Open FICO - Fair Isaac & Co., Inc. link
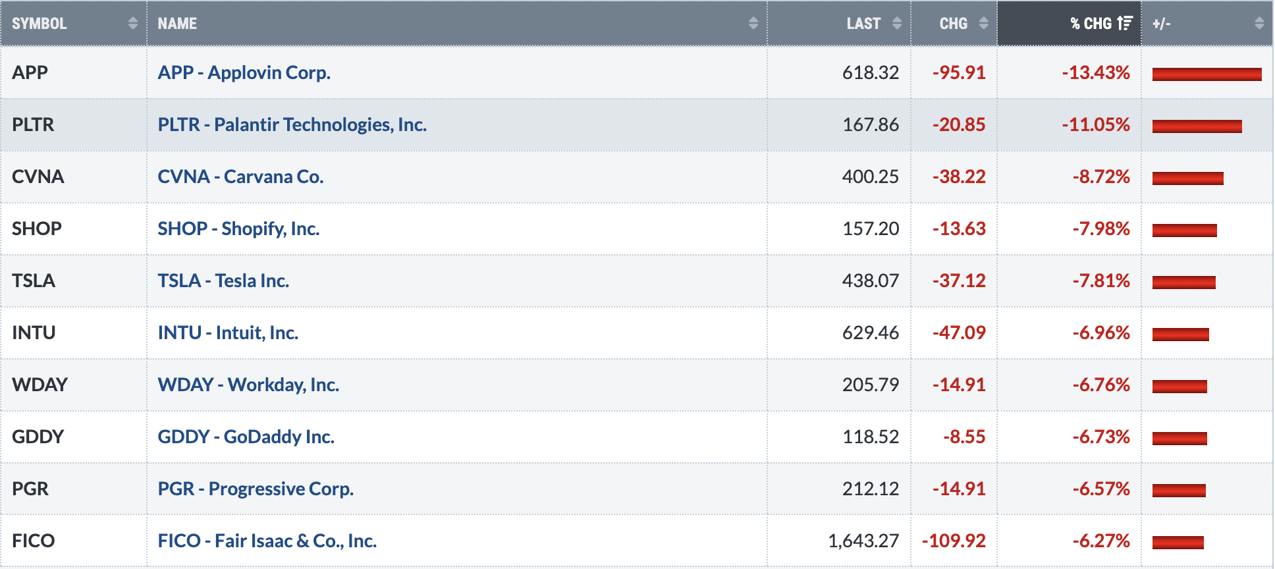 (267, 541)
